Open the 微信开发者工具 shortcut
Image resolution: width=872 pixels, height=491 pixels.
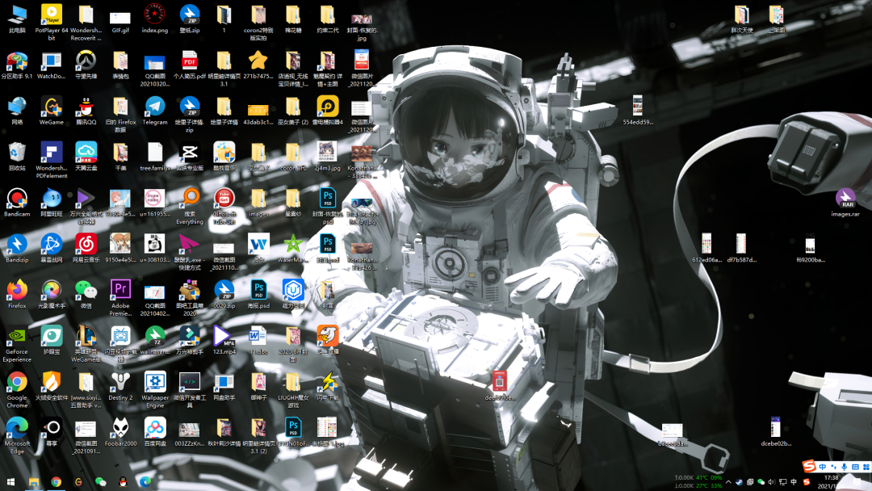coord(189,389)
